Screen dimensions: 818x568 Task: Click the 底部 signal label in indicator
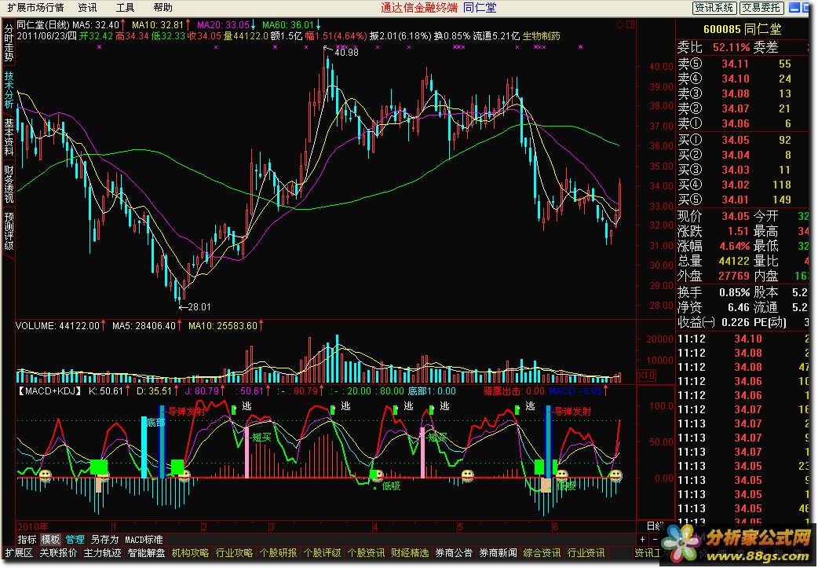(156, 423)
